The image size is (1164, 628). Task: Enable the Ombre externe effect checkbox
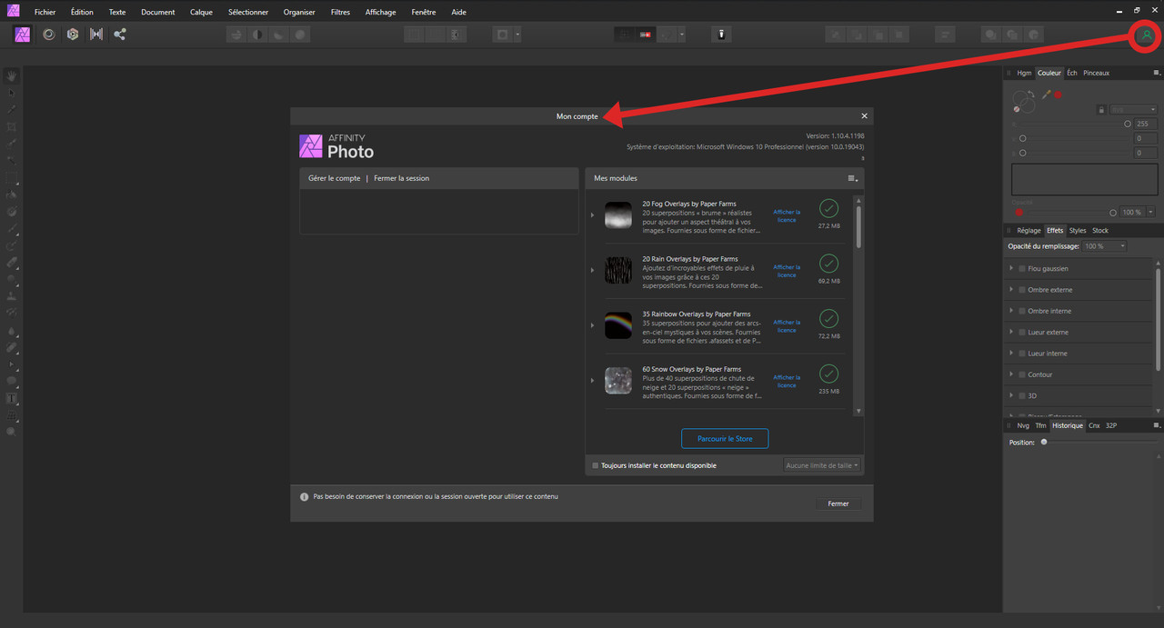pos(1022,290)
